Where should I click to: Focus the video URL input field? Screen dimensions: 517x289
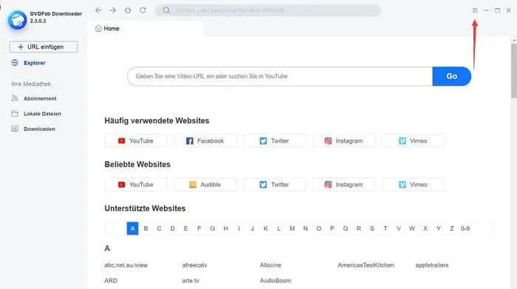280,76
